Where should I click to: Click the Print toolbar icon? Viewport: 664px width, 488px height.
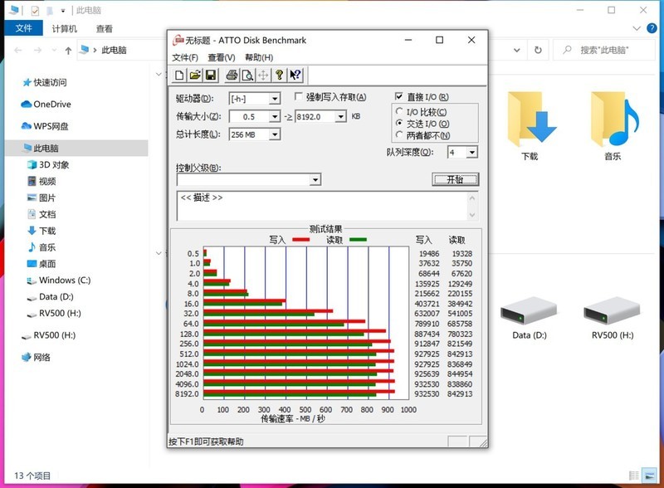[231, 76]
